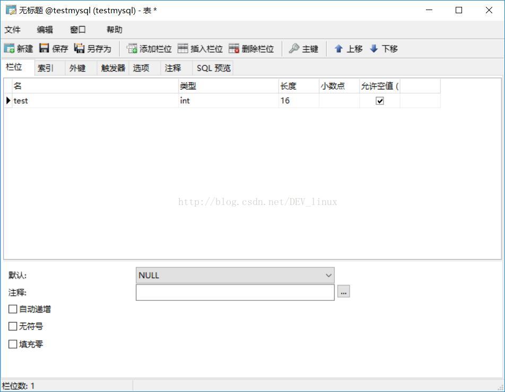Click 另存为 save-as icon

[x=79, y=48]
